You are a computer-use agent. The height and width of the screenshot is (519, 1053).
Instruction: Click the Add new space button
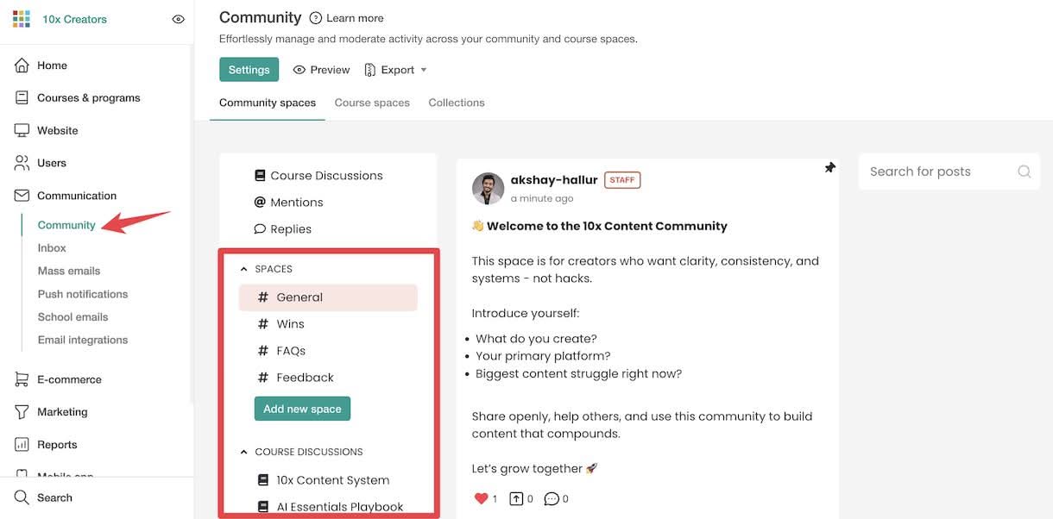pos(302,408)
